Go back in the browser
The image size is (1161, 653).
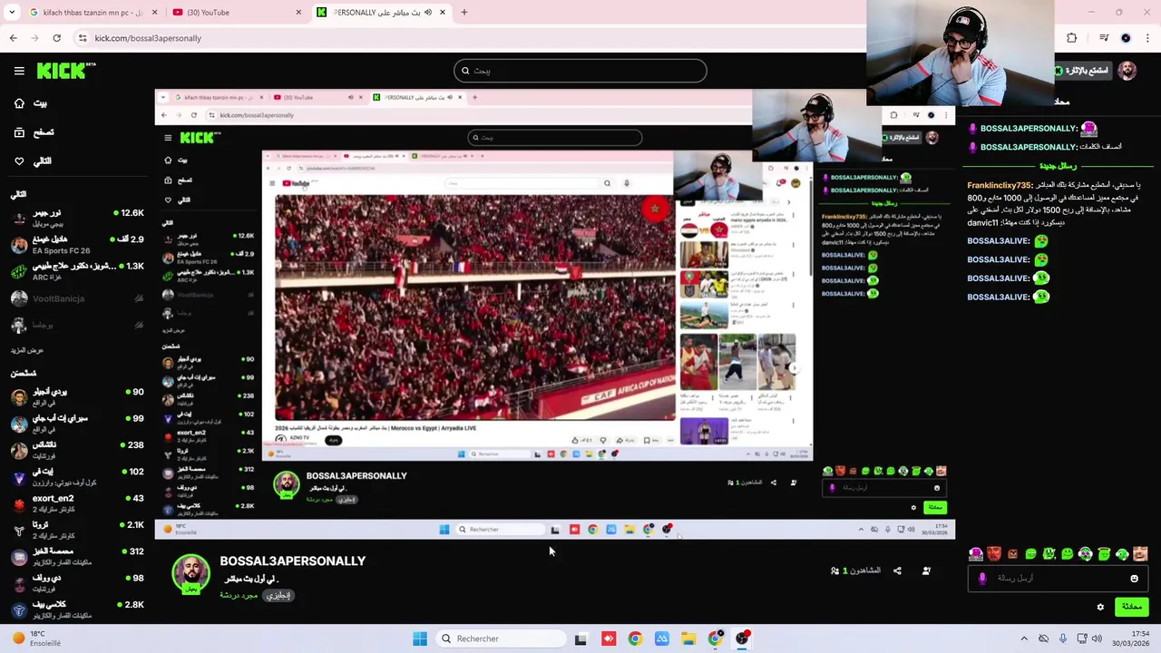point(13,38)
